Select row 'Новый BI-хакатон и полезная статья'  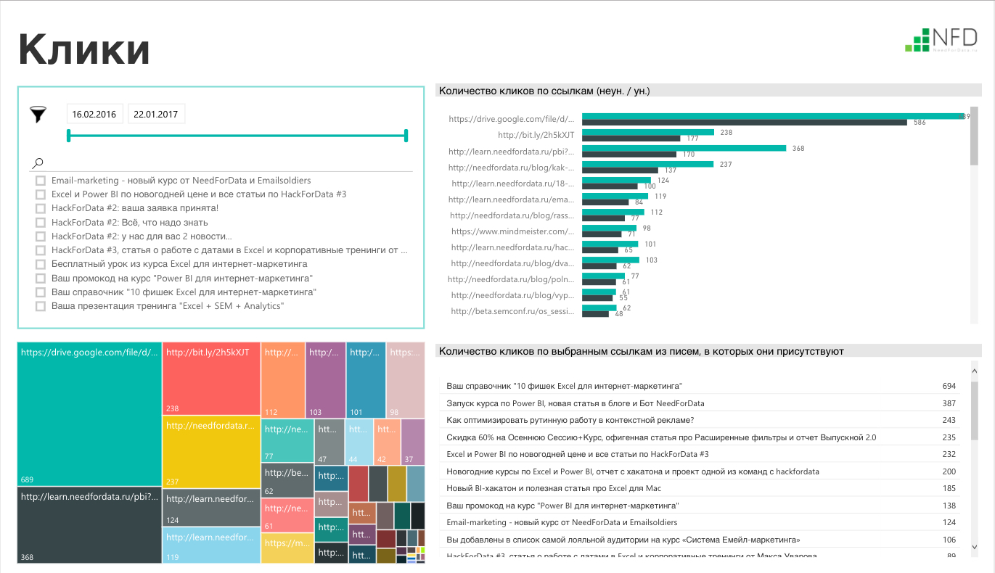700,488
